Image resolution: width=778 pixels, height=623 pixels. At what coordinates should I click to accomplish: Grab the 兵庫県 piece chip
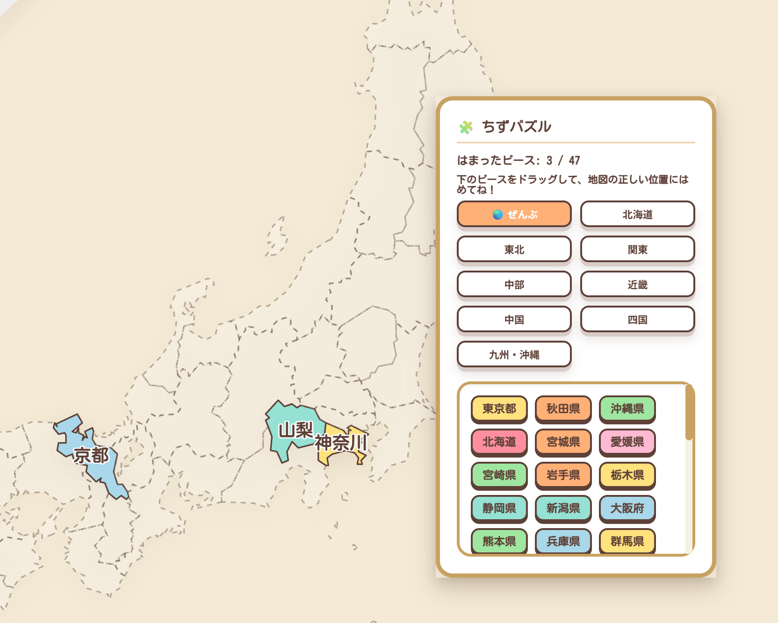pos(563,541)
